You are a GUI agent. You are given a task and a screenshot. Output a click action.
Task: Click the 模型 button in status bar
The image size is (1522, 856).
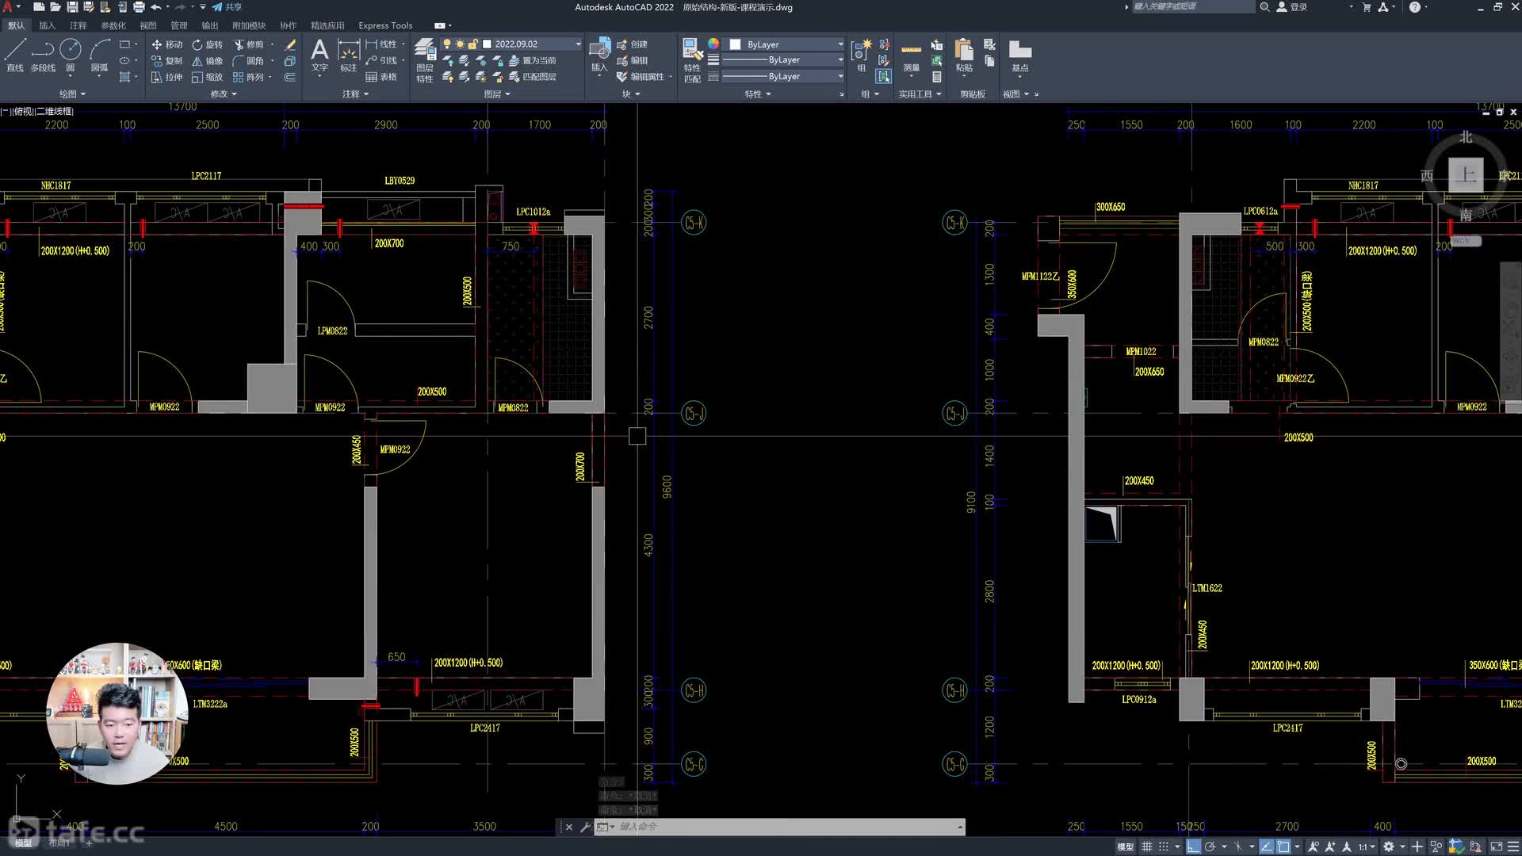tap(1126, 846)
